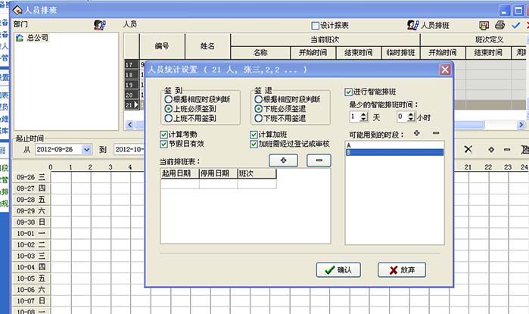Click the 名称 column header
Screen dimensions: 529x314
pos(260,53)
